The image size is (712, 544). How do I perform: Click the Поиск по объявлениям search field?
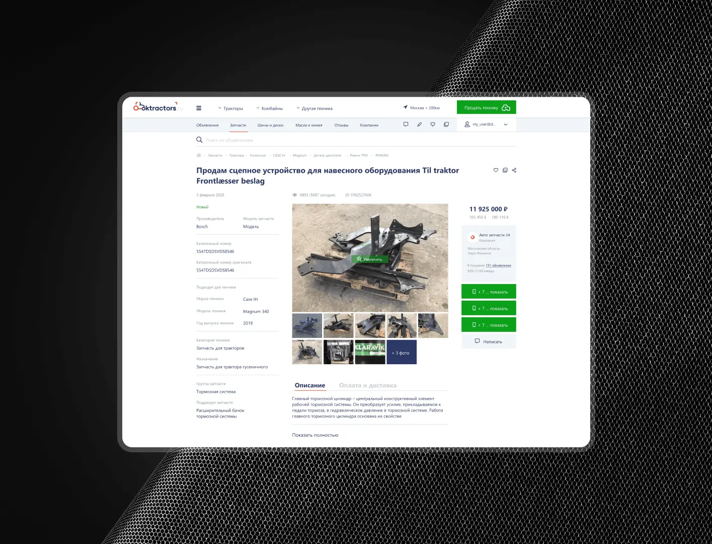[302, 140]
